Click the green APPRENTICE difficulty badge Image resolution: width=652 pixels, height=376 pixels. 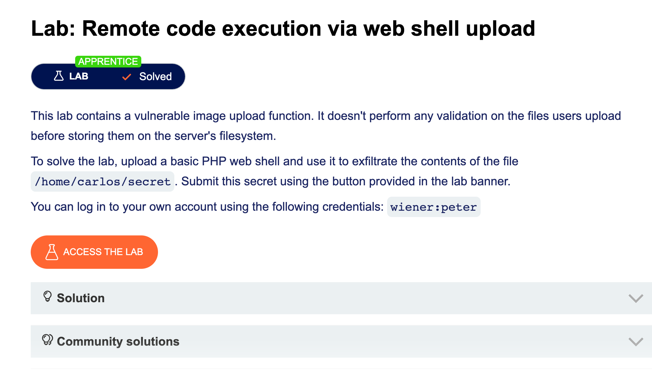[x=108, y=61]
